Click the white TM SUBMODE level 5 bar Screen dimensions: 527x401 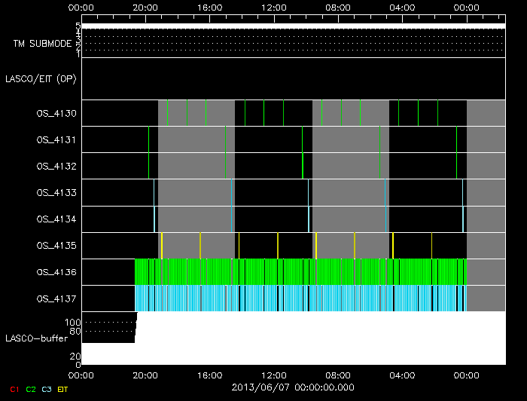point(294,26)
